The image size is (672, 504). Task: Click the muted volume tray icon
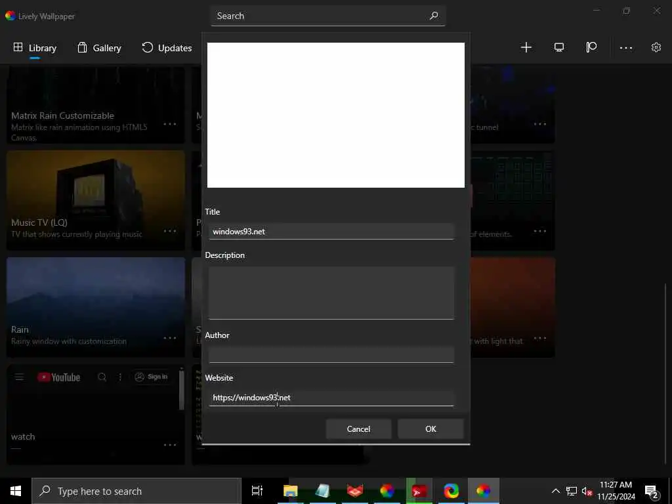point(587,491)
